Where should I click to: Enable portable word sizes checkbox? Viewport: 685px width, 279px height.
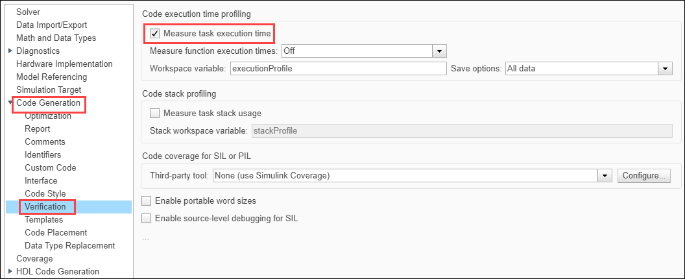(x=147, y=200)
